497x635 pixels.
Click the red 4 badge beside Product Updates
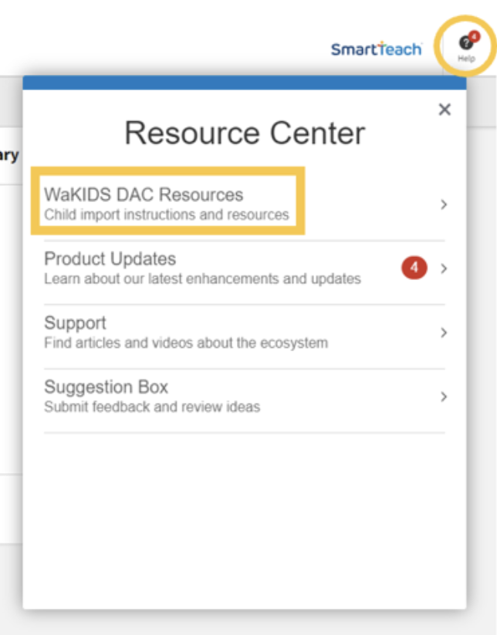pyautogui.click(x=414, y=268)
